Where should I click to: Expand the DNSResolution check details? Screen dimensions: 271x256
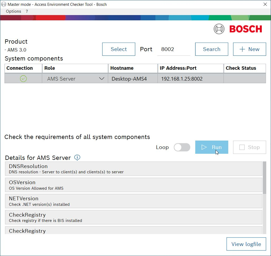[134, 169]
